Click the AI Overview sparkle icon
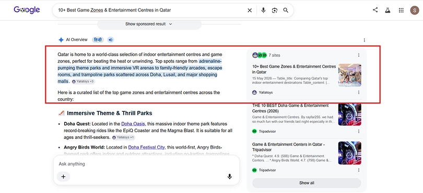Screen dimensions: 423x193 tap(61, 40)
